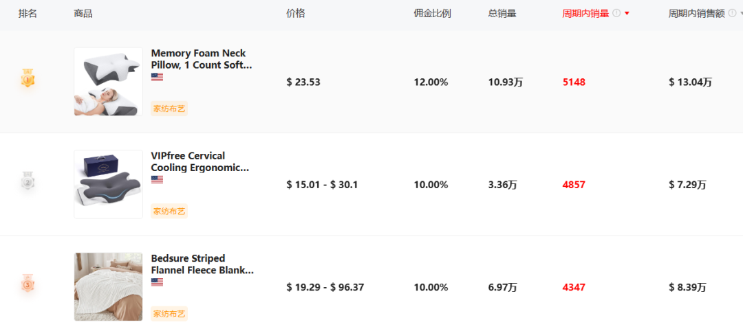Click 家纺布艺 tag on second product
Image resolution: width=743 pixels, height=329 pixels.
pyautogui.click(x=169, y=211)
